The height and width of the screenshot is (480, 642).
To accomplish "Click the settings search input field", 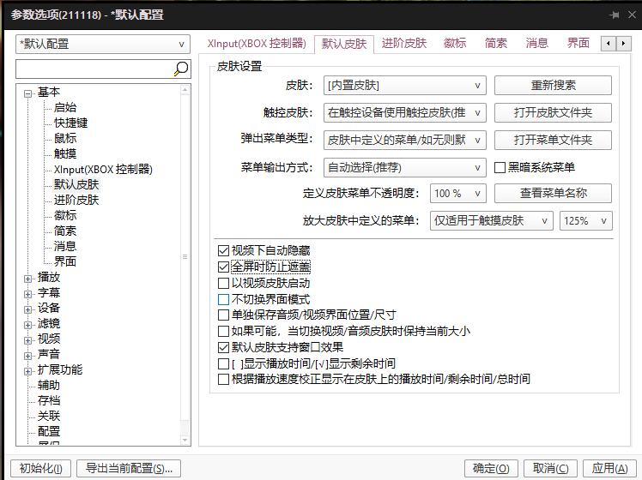I will 94,69.
